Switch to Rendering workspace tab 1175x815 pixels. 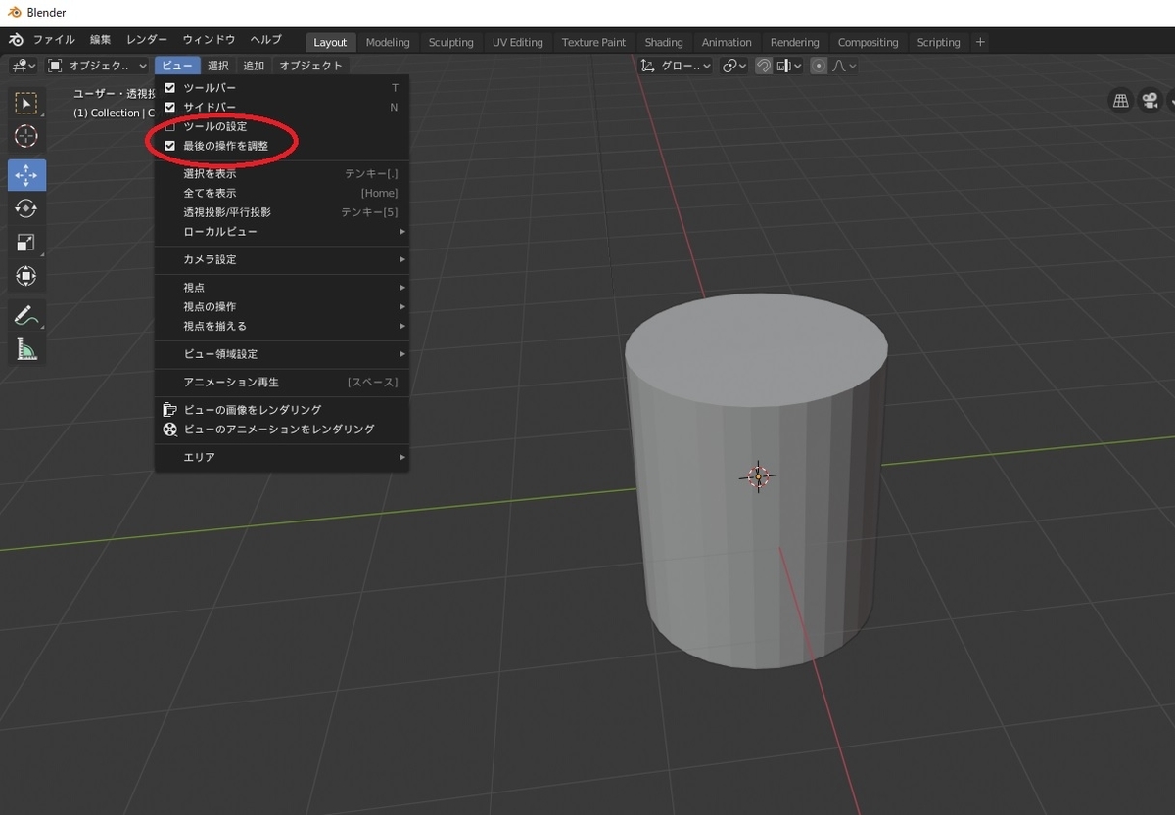click(794, 42)
